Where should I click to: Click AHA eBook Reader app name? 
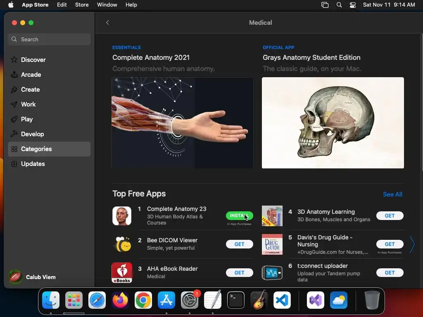[172, 269]
